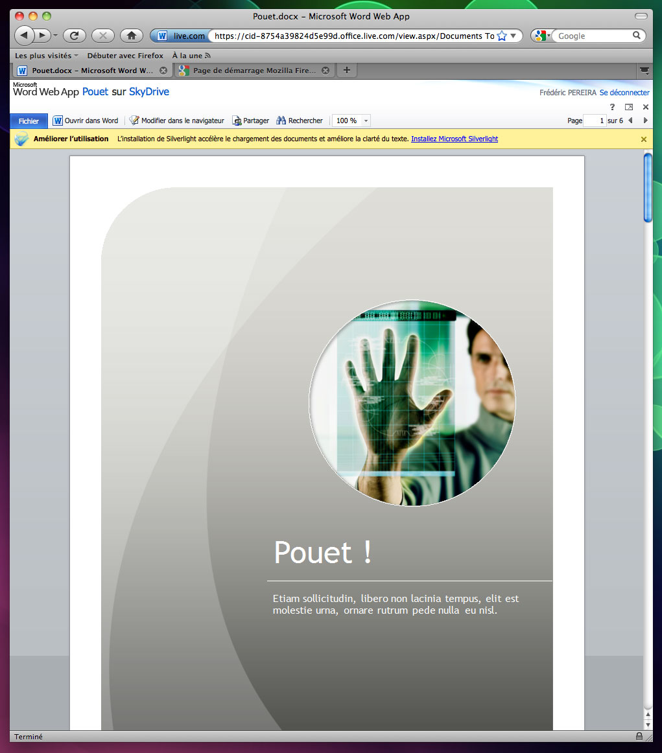Bookmark this page with the star icon
The width and height of the screenshot is (662, 753).
click(x=502, y=36)
